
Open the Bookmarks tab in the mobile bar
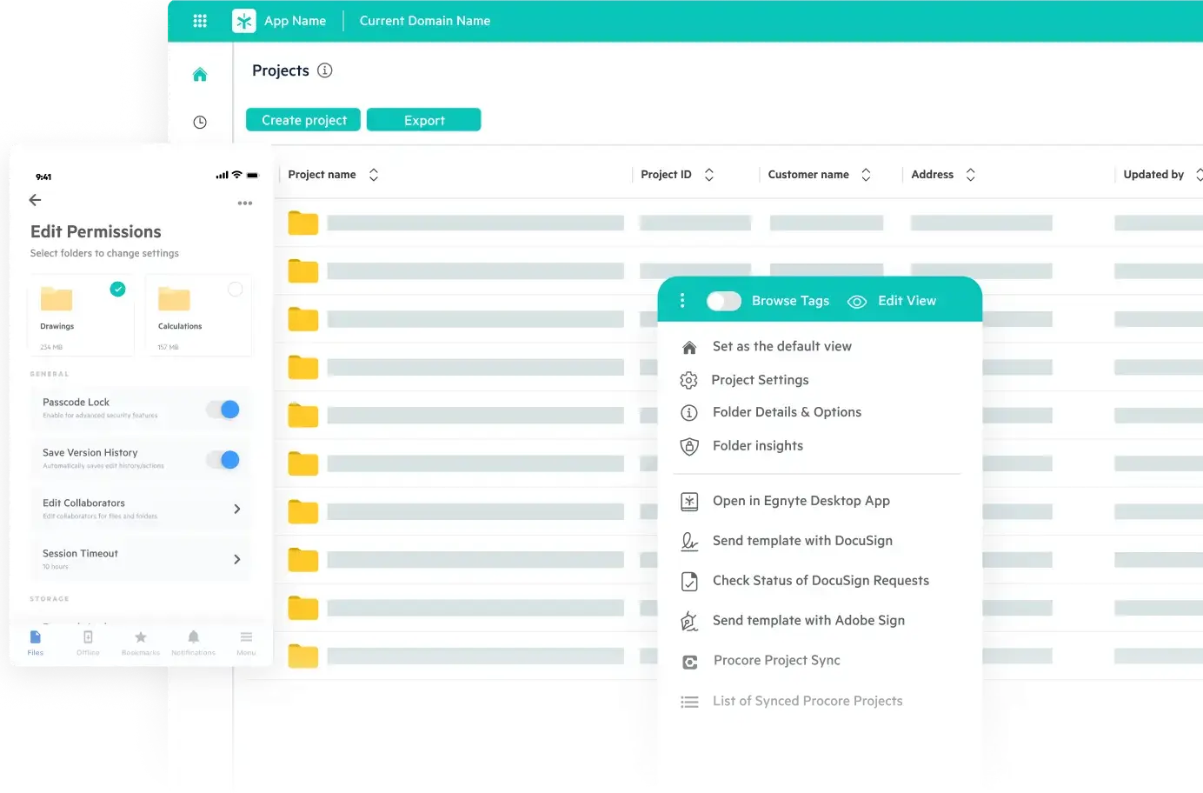tap(141, 643)
